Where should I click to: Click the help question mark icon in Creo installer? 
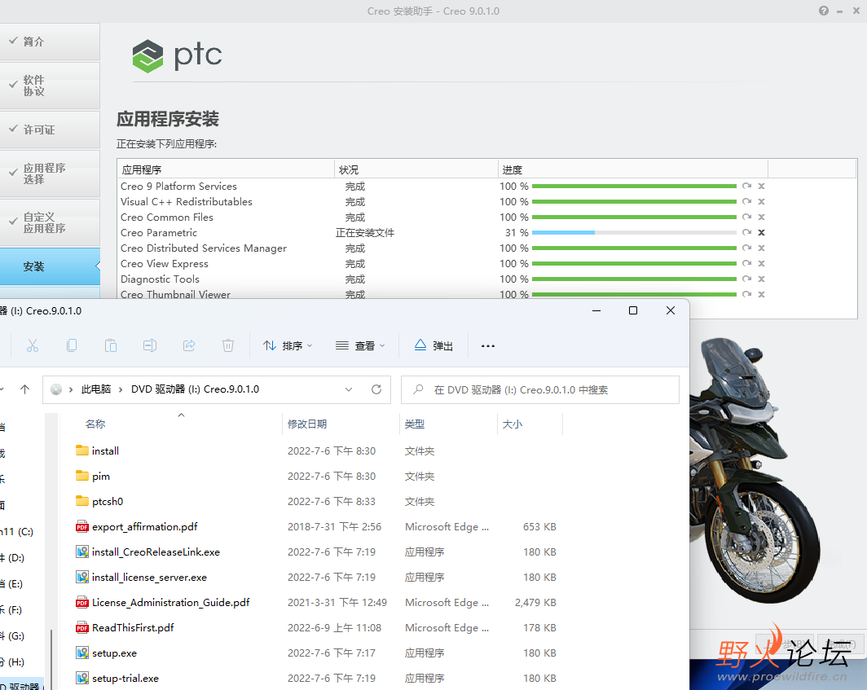coord(823,11)
